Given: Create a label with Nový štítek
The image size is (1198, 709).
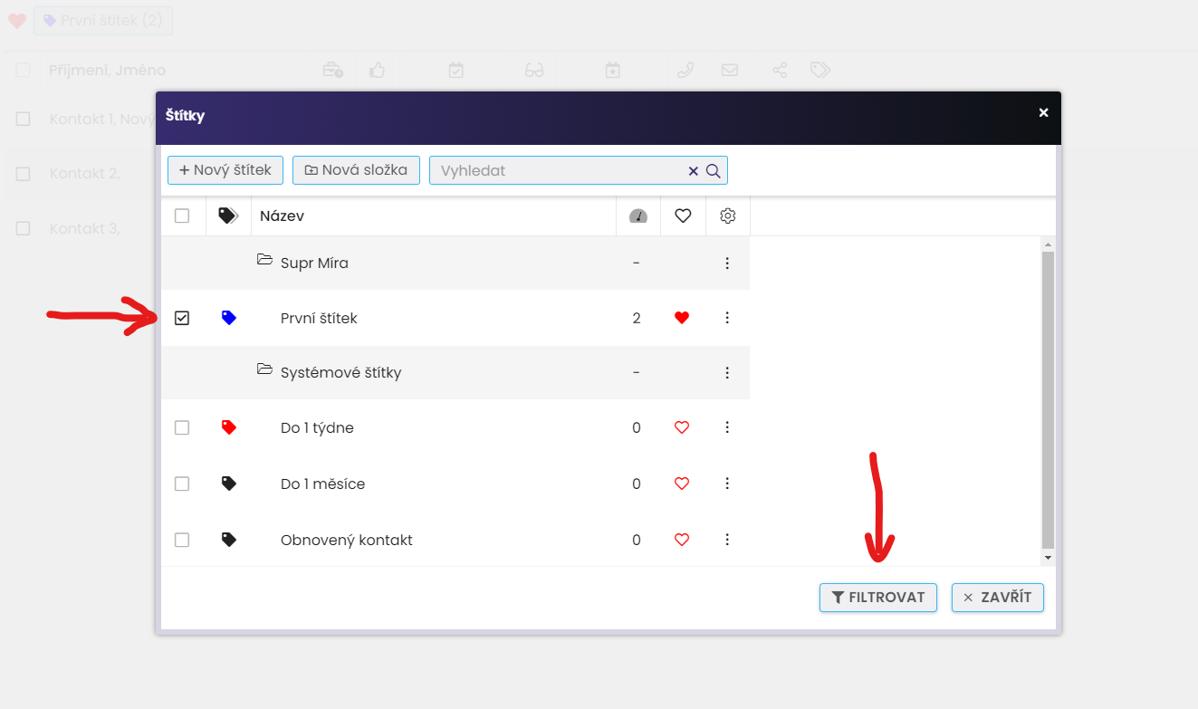Looking at the screenshot, I should click(225, 170).
